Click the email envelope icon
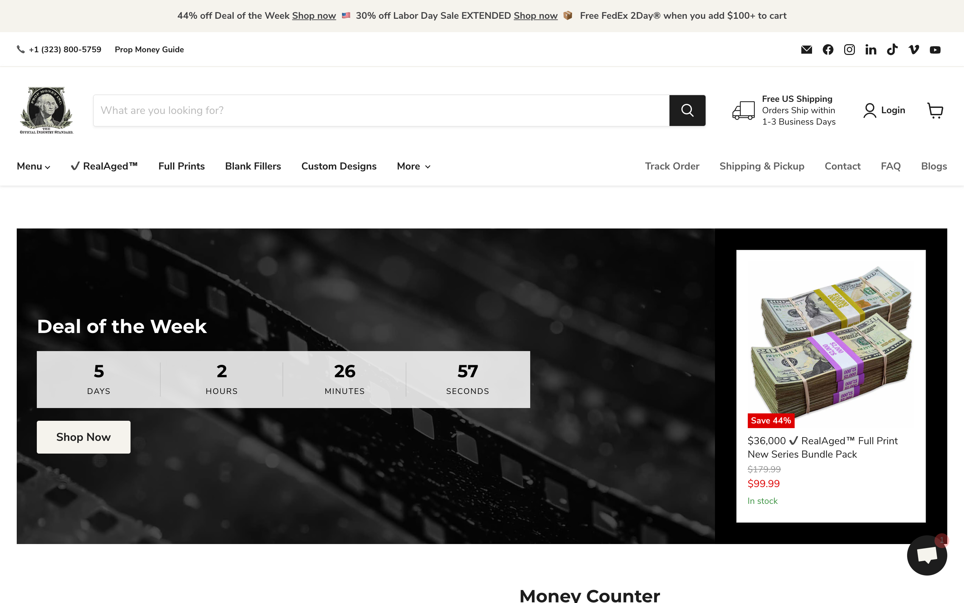964x603 pixels. pyautogui.click(x=807, y=50)
